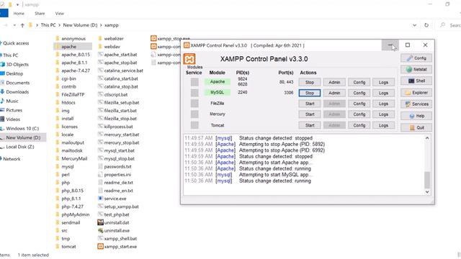Screen dimensions: 461x259
Task: Select service.exe in file list
Action: pyautogui.click(x=112, y=199)
